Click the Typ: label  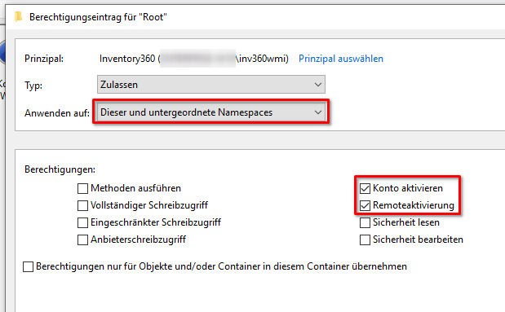pyautogui.click(x=33, y=86)
